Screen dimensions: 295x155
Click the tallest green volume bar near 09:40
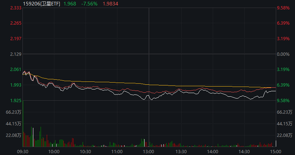point(32,137)
